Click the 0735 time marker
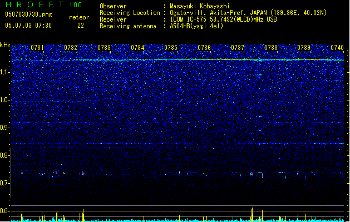 [x=171, y=48]
